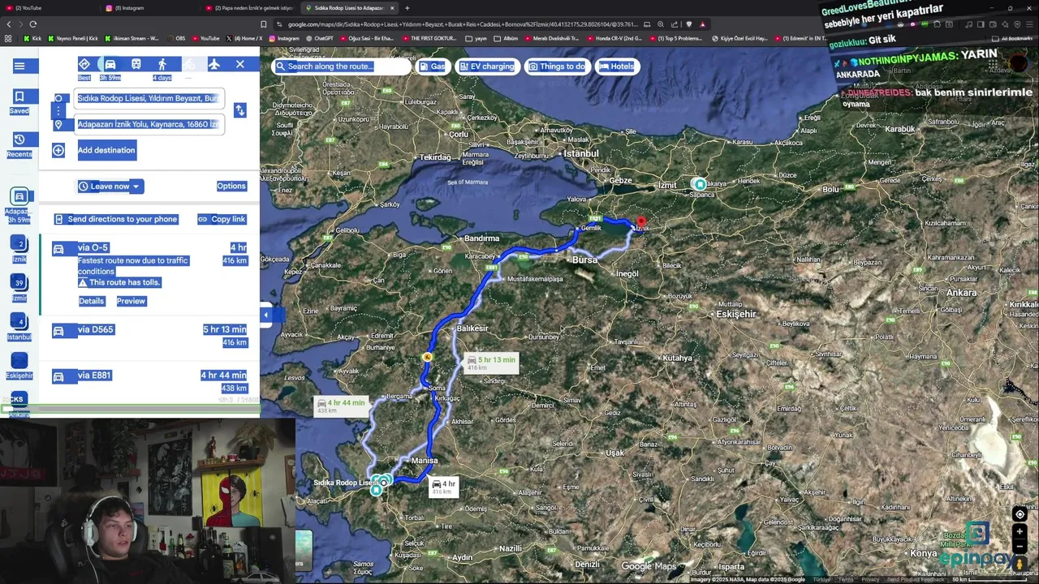Open the İznik recent sidebar item
The image size is (1039, 584).
[19, 248]
